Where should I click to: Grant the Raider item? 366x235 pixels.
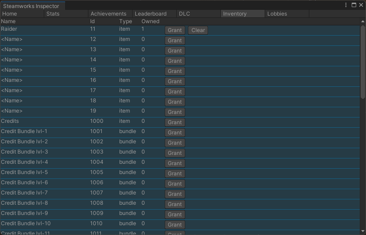pos(175,30)
